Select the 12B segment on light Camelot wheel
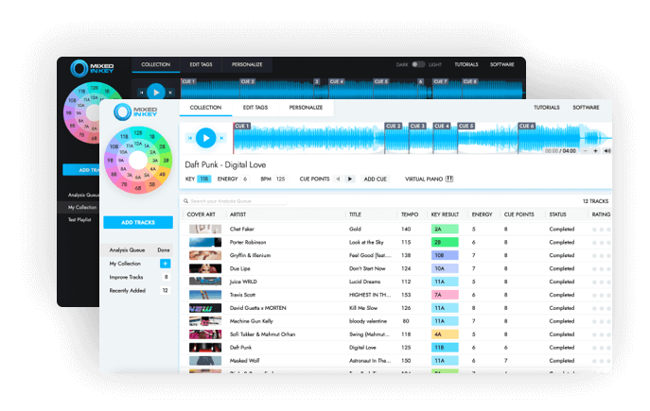 click(x=138, y=133)
